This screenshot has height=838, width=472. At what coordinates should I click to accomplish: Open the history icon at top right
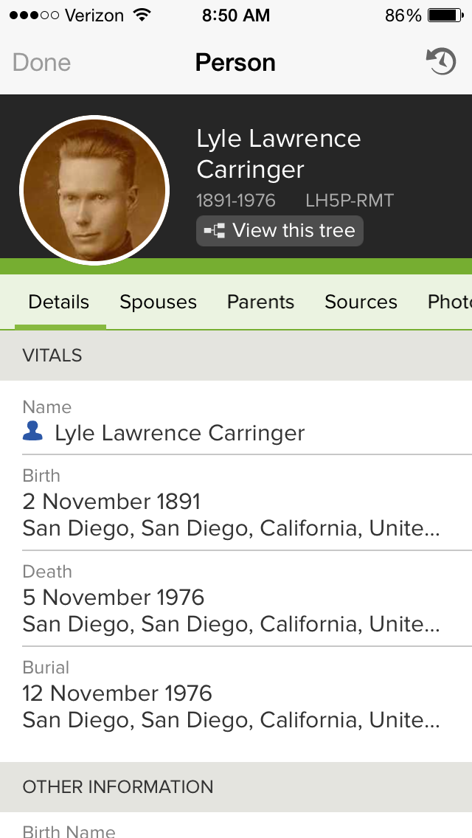440,62
